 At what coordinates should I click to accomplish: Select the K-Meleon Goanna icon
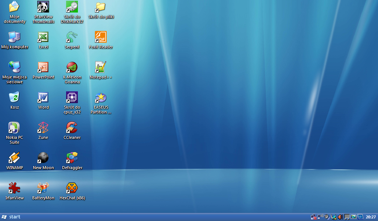click(x=72, y=67)
